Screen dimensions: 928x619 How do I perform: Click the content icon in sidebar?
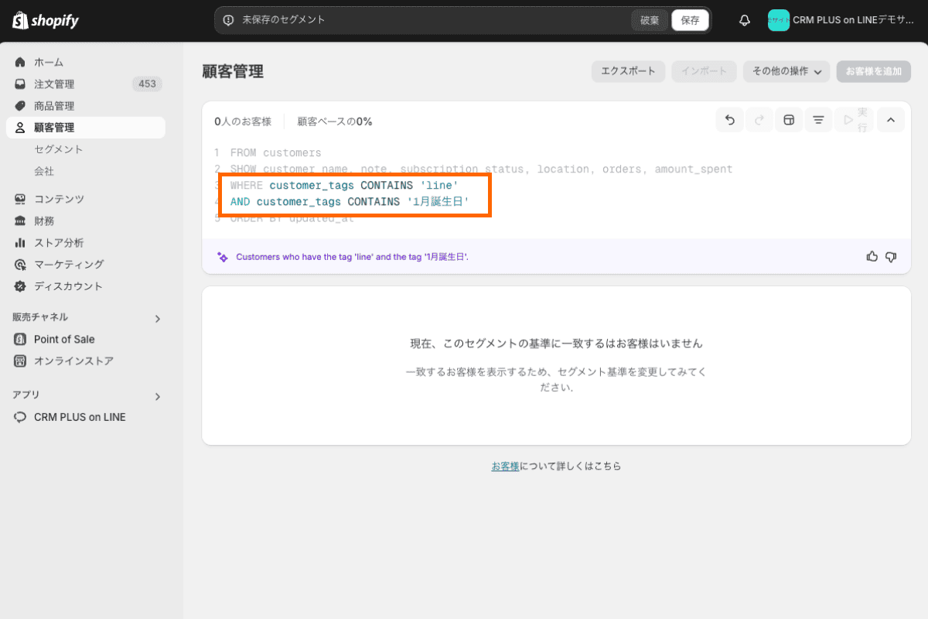[20, 199]
